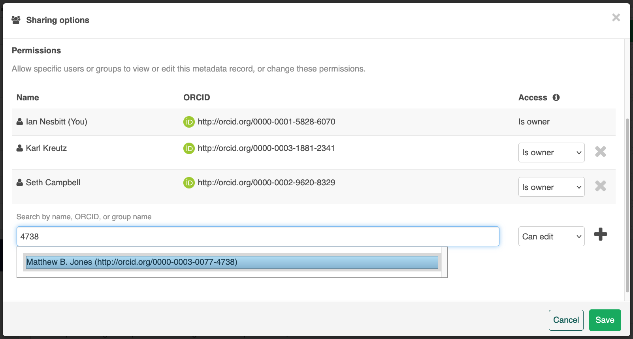This screenshot has height=339, width=633.
Task: Click ORCID iD icon in Ian Nesbitt row
Action: [189, 122]
